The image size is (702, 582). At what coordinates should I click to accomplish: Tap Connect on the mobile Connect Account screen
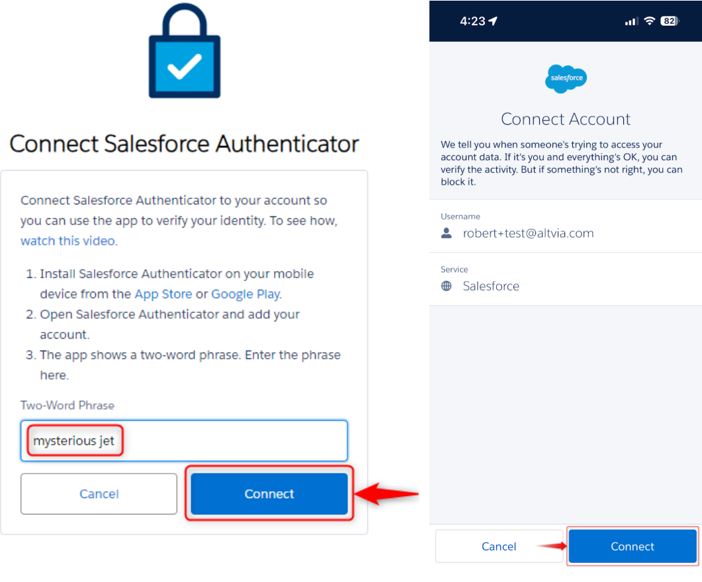point(633,546)
